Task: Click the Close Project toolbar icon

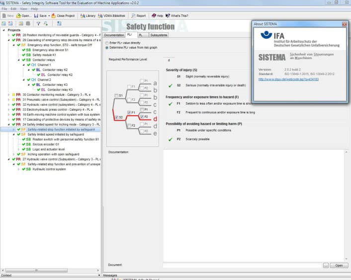Action: (54, 16)
